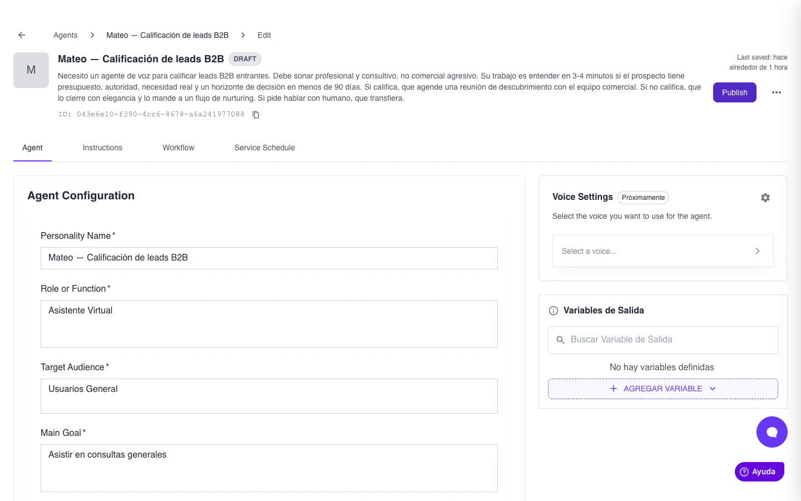Click the search magnifier in Variables de Salida
Image resolution: width=801 pixels, height=501 pixels.
[x=561, y=340]
